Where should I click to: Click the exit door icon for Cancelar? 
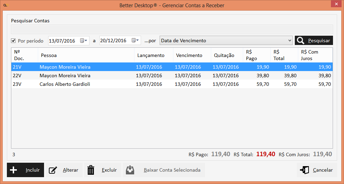click(304, 170)
